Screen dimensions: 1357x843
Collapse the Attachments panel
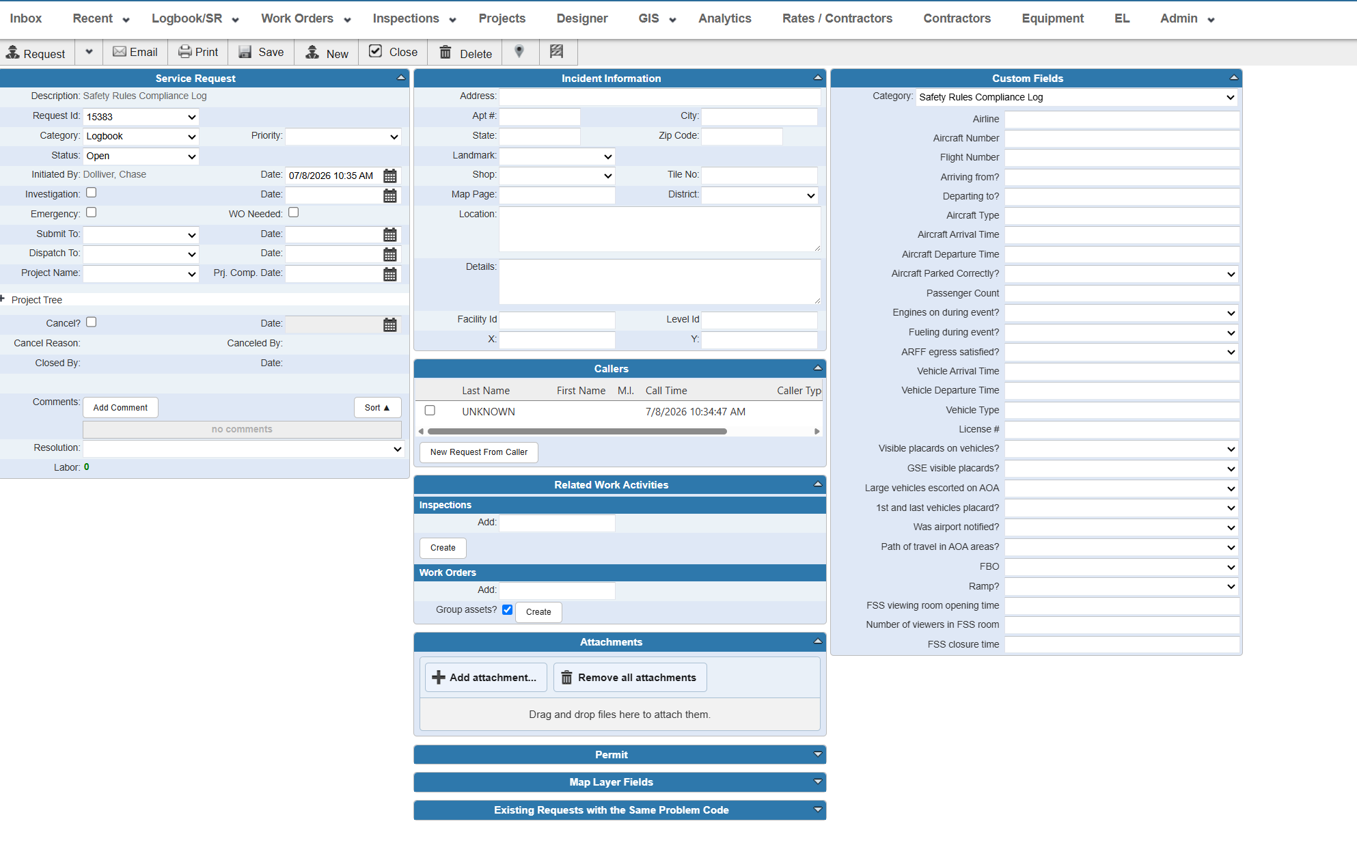[x=818, y=641]
